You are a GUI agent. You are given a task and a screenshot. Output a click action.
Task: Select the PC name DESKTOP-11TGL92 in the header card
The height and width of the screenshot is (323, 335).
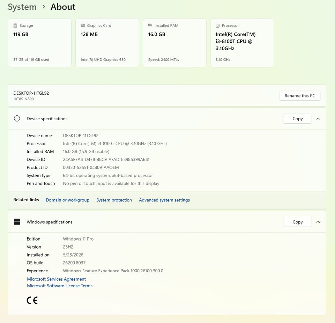tap(31, 93)
